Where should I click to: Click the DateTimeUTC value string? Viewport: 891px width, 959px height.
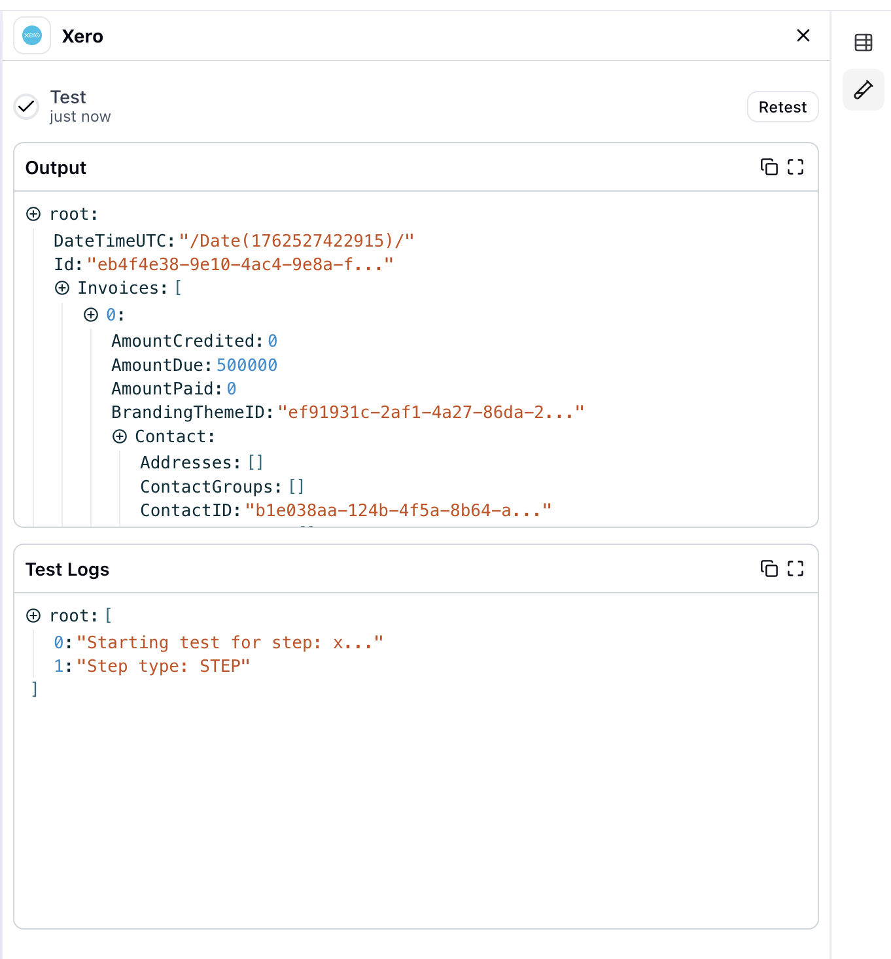coord(296,241)
